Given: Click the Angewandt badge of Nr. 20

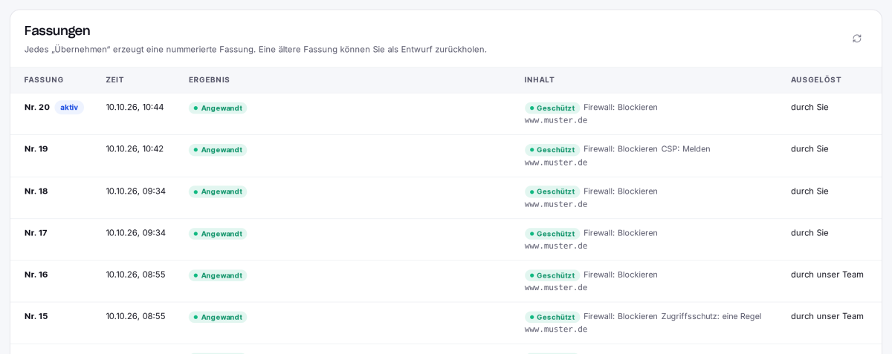Looking at the screenshot, I should pos(218,108).
